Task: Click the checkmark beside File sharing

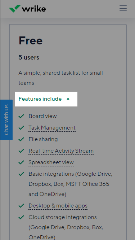Action: (x=21, y=139)
